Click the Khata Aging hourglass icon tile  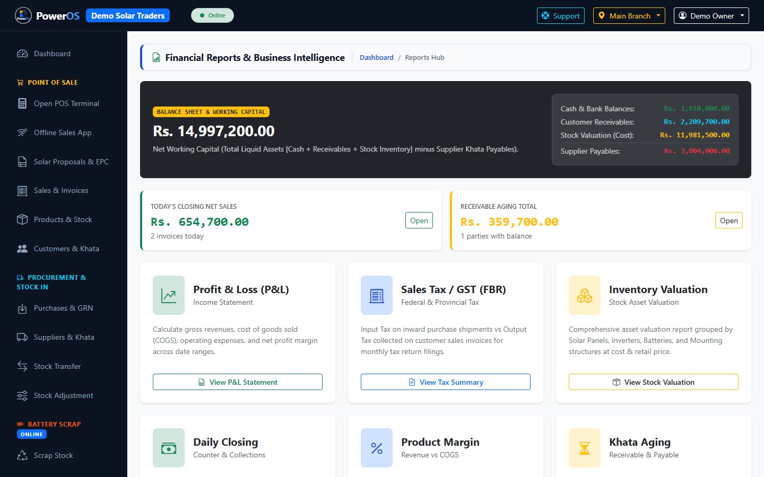[x=585, y=448]
